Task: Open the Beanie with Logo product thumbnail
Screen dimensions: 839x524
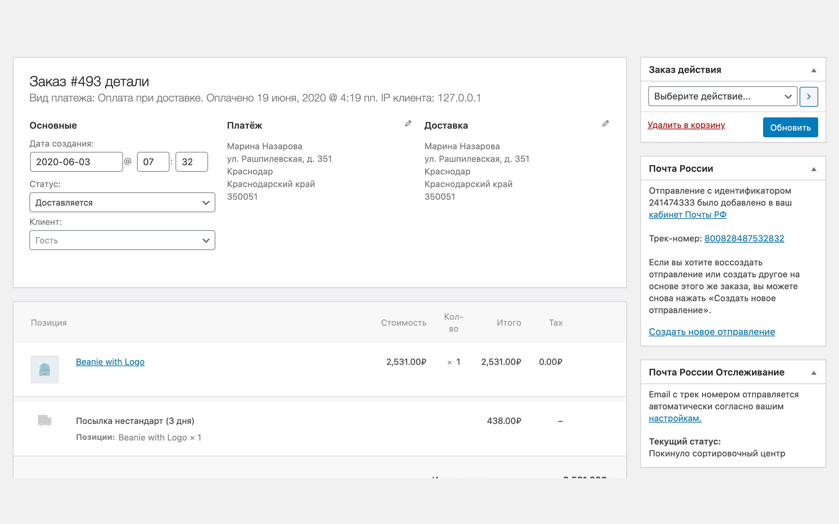Action: pyautogui.click(x=45, y=369)
